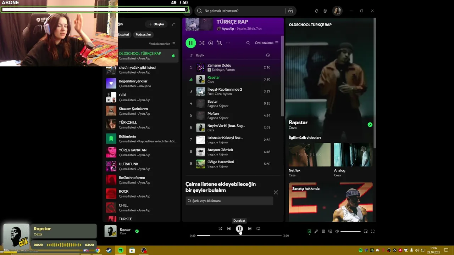454x255 pixels.
Task: Expand the library panel with arrows icon
Action: [x=173, y=24]
